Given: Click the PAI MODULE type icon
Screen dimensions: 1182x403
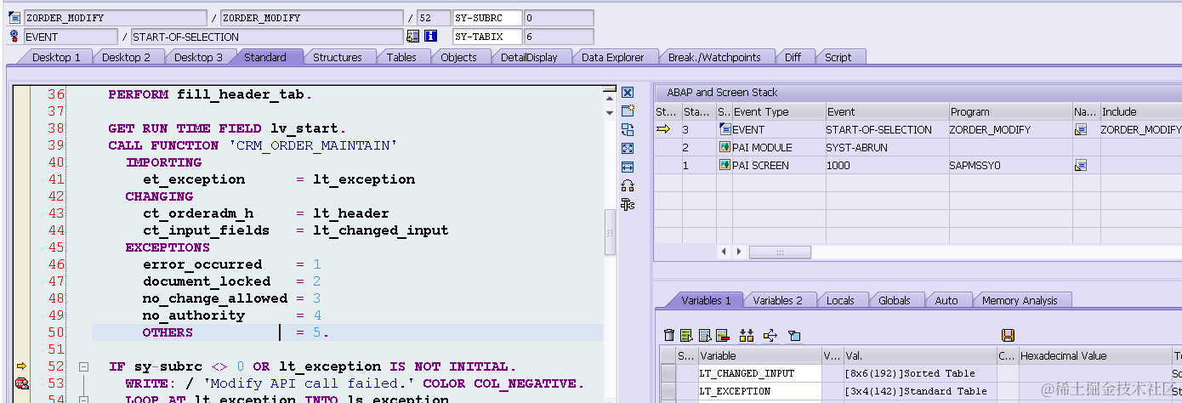Looking at the screenshot, I should (725, 147).
